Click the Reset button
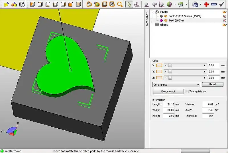This screenshot has width=228, height=153. coord(213,84)
